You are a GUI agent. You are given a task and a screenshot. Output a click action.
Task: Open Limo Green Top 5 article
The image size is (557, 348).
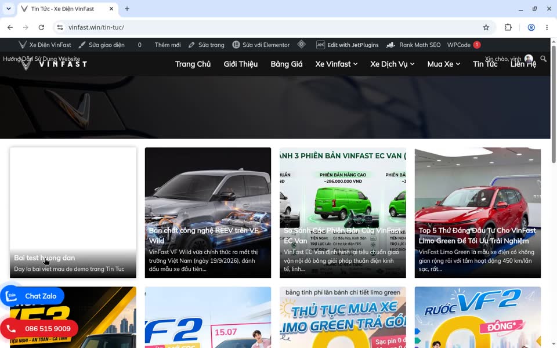click(x=477, y=235)
